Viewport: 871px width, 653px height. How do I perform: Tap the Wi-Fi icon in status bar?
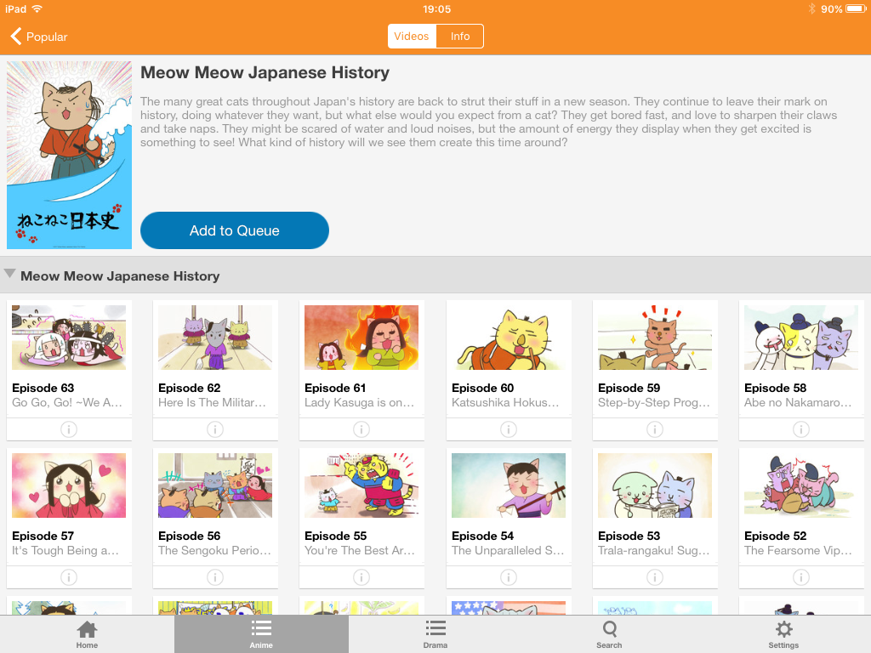click(37, 9)
